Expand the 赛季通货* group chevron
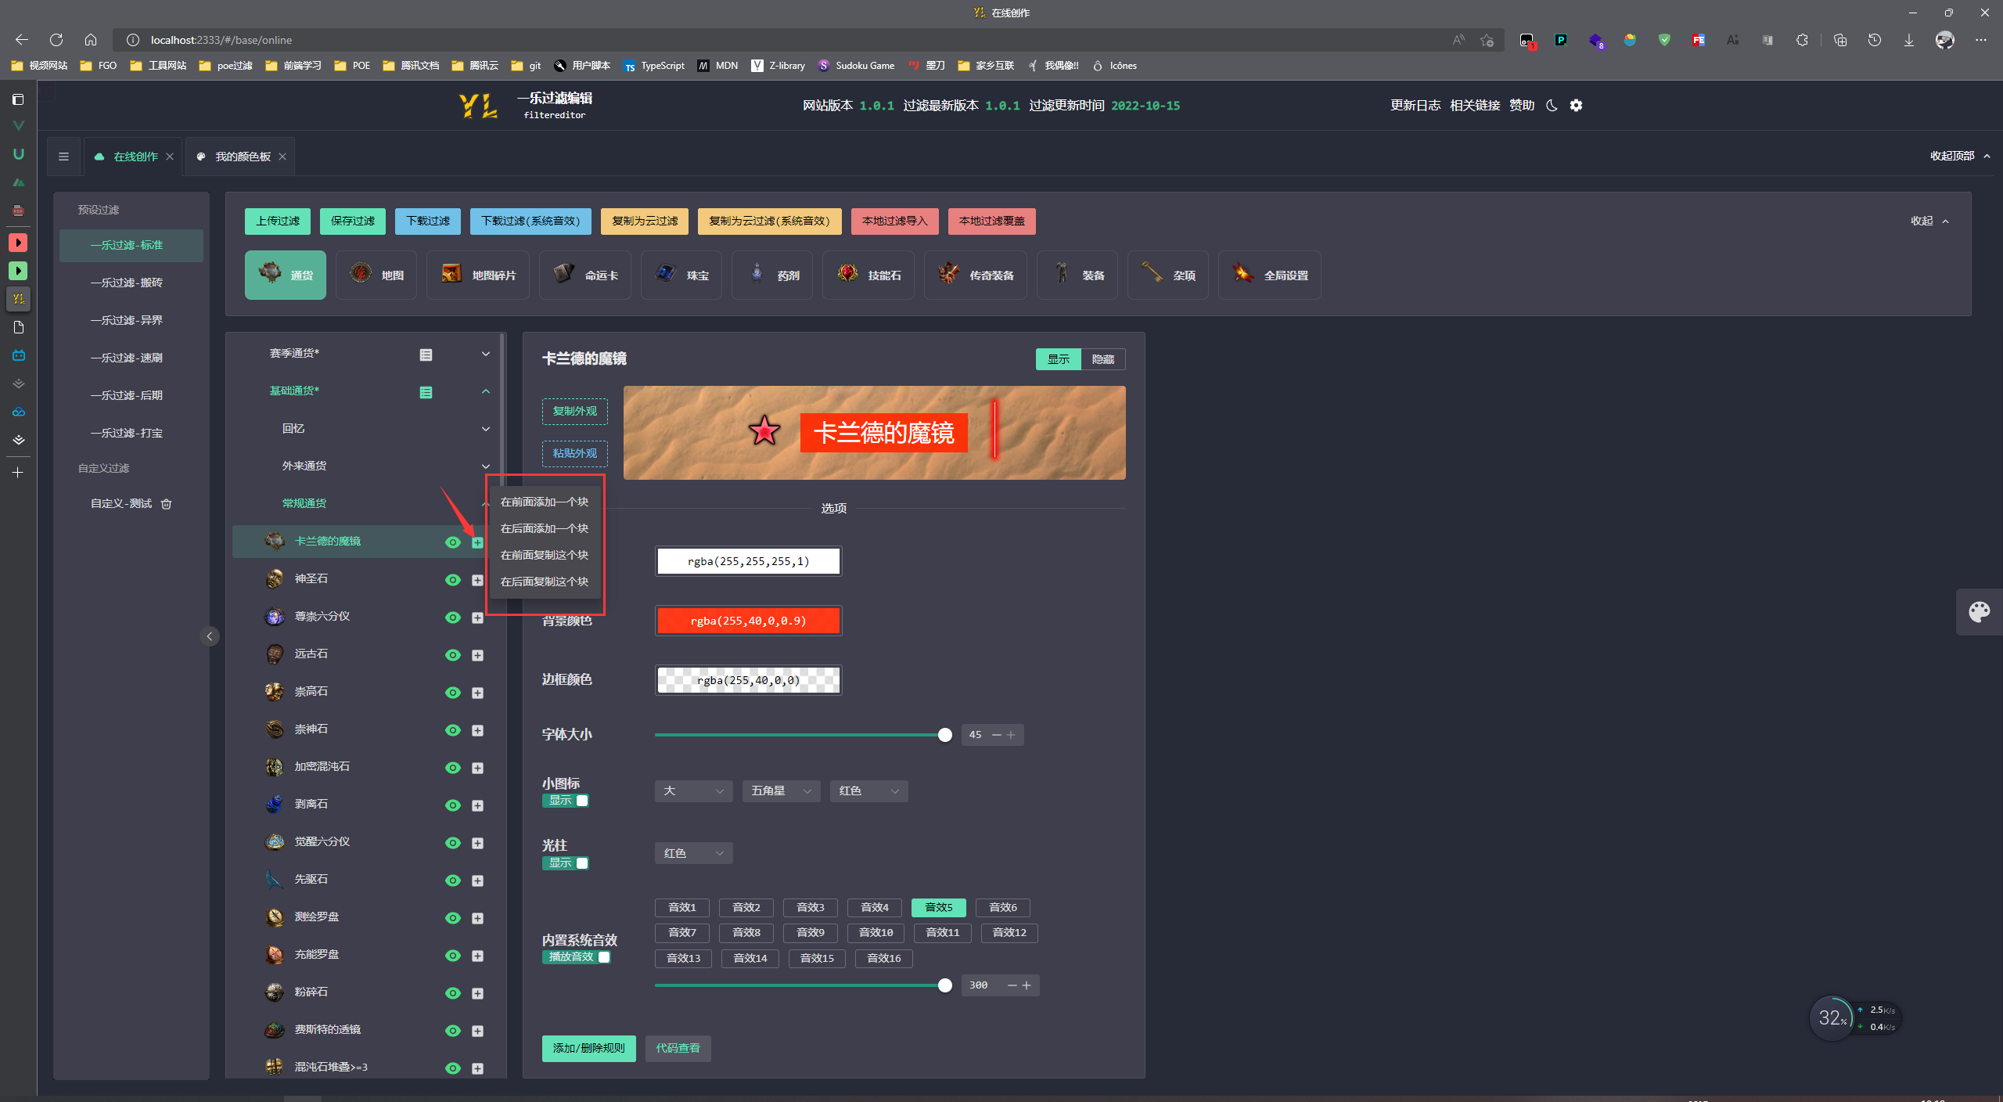The width and height of the screenshot is (2003, 1102). pyautogui.click(x=486, y=354)
